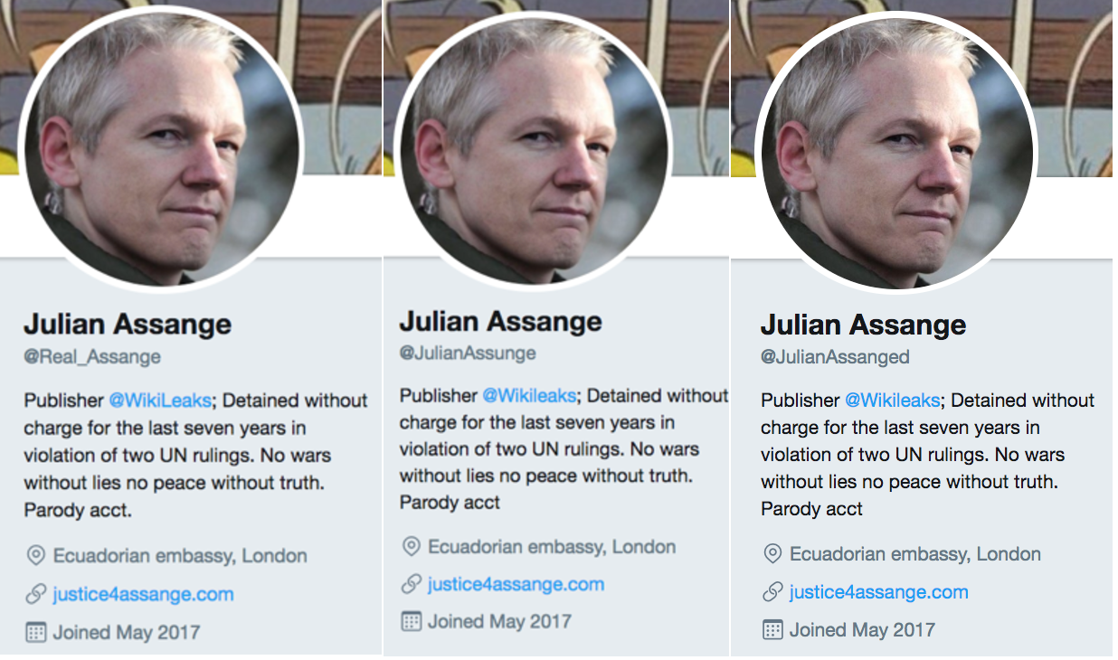The image size is (1118, 660).
Task: Click calendar icon in @JulianAssunge profile
Action: pos(412,621)
